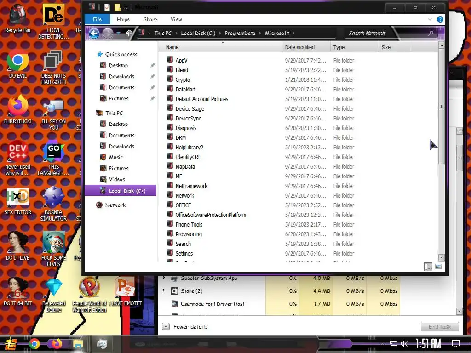
Task: Open Firefox from the taskbar
Action: 57,344
